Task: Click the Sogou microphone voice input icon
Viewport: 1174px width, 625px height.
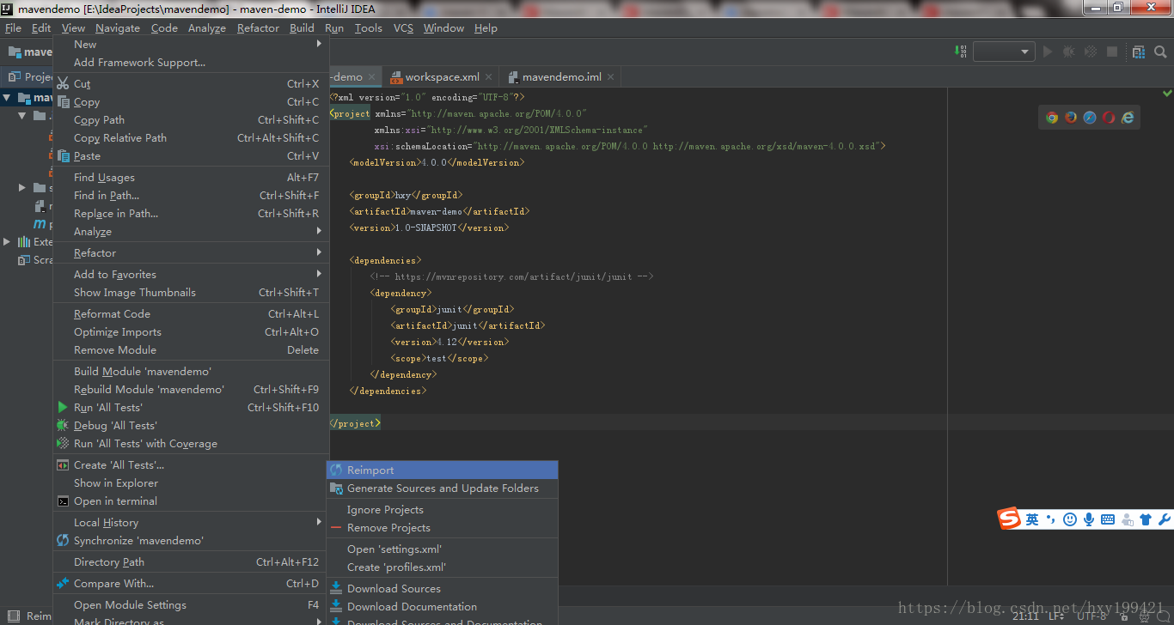Action: [x=1089, y=519]
